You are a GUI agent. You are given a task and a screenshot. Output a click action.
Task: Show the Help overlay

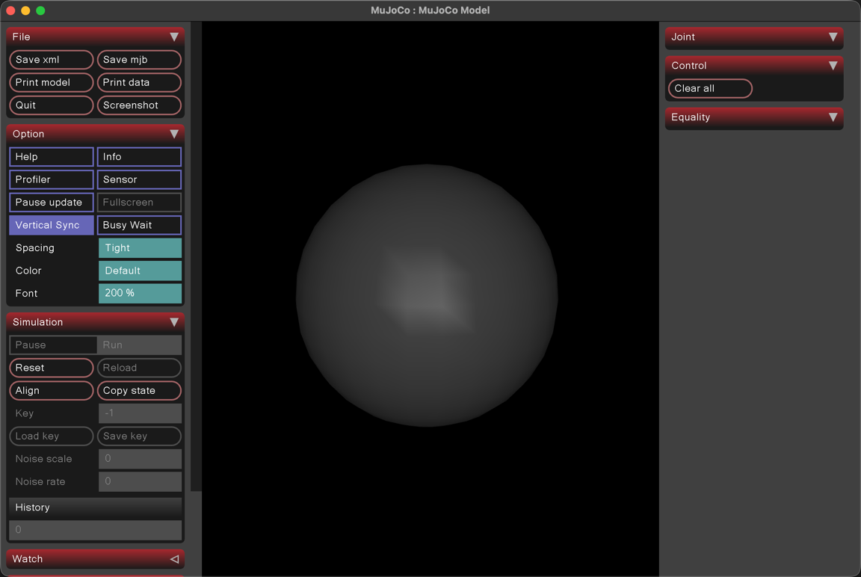point(51,157)
